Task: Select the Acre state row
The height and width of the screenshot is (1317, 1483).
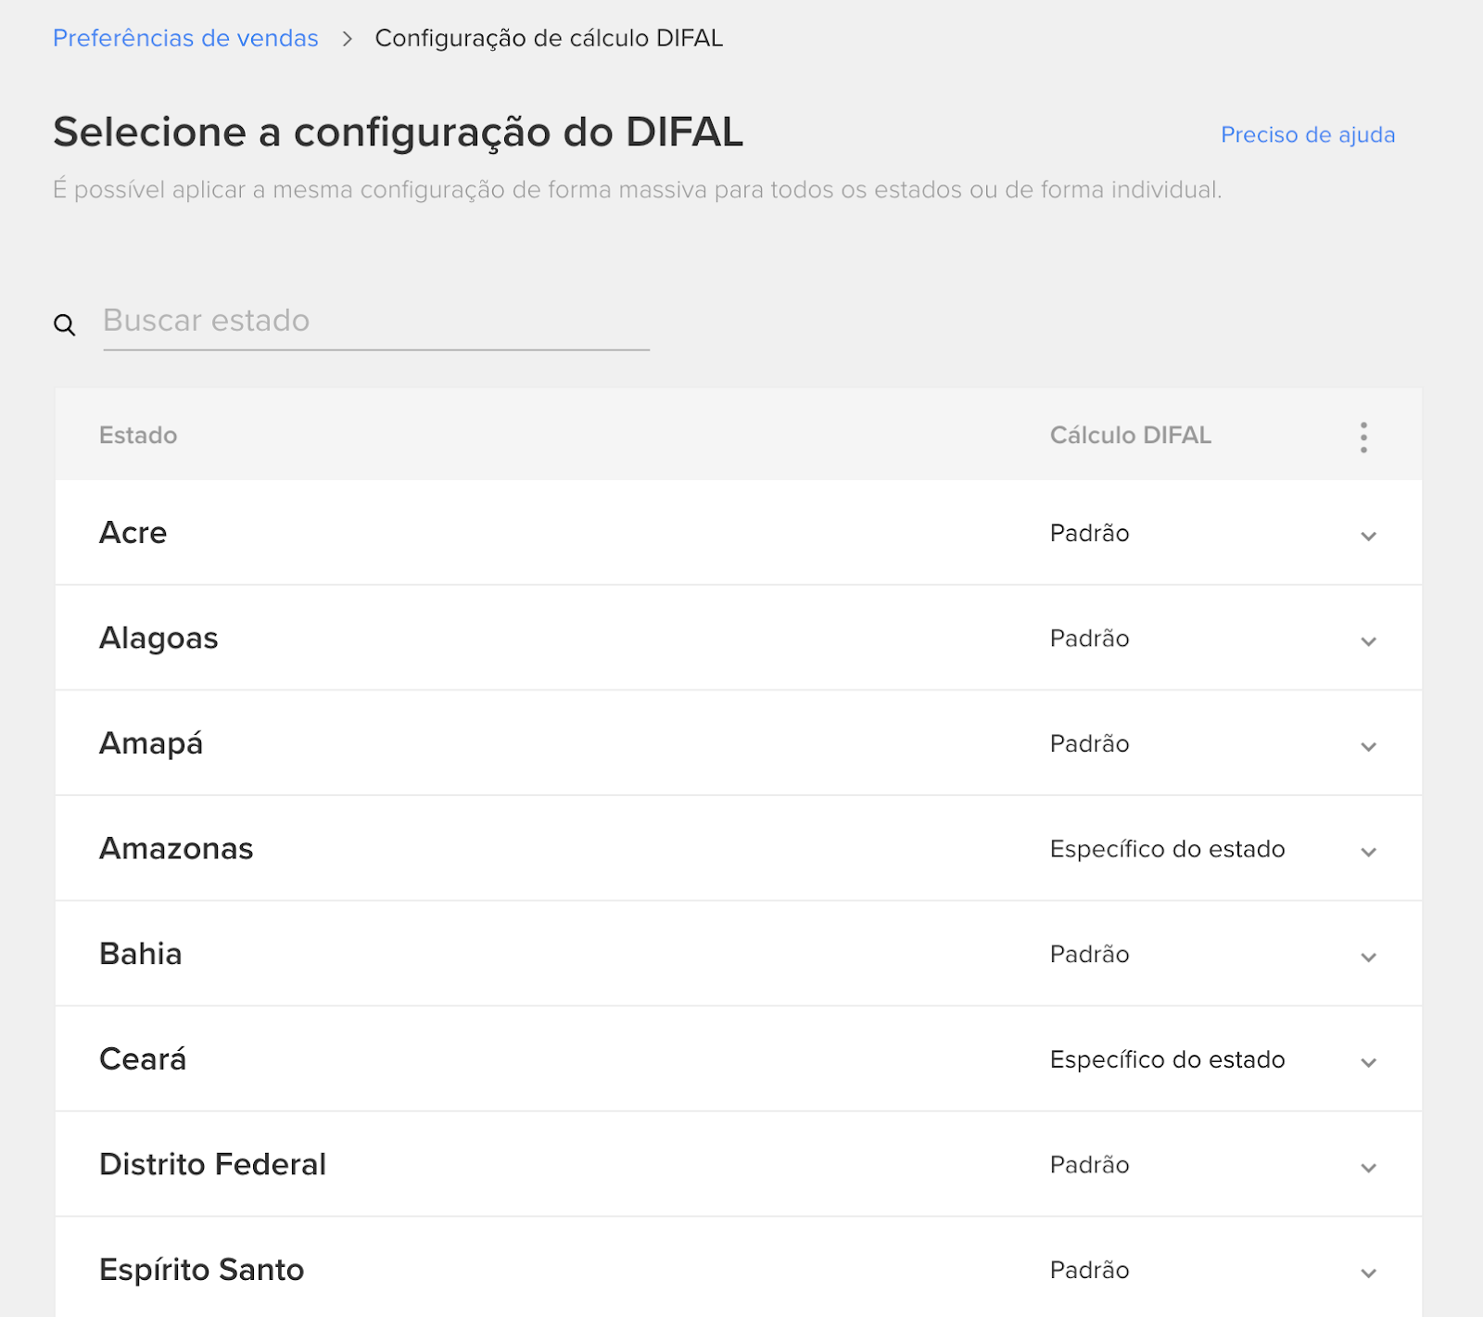Action: [x=738, y=532]
